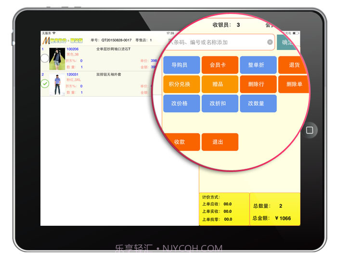Tap the orange 退出 exit button
337x259 pixels.
click(220, 142)
